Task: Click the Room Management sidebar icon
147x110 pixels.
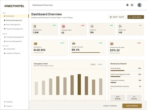Action: pyautogui.click(x=5, y=25)
